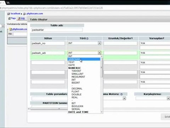Click the İptal cancel button
The width and height of the screenshot is (170, 128).
(166, 117)
